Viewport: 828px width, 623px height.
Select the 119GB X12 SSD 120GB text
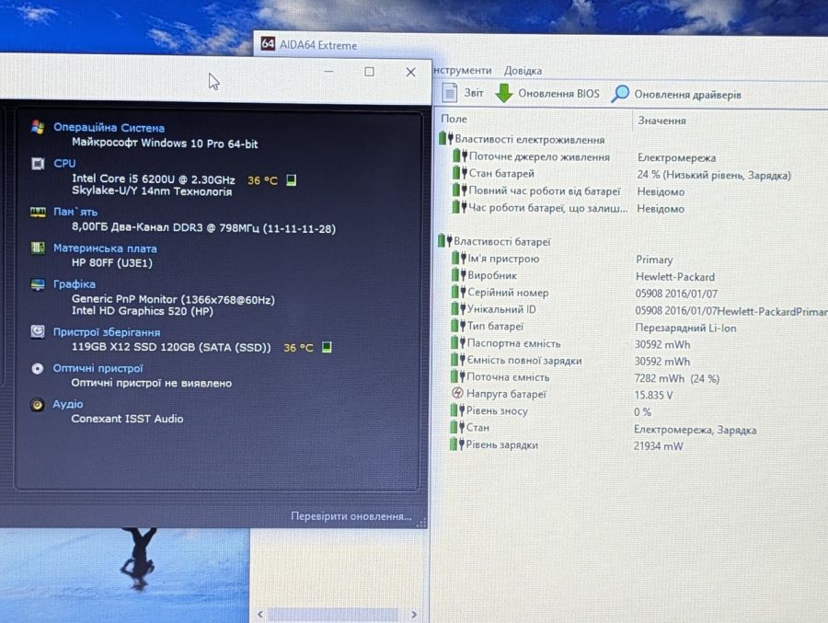pos(171,347)
